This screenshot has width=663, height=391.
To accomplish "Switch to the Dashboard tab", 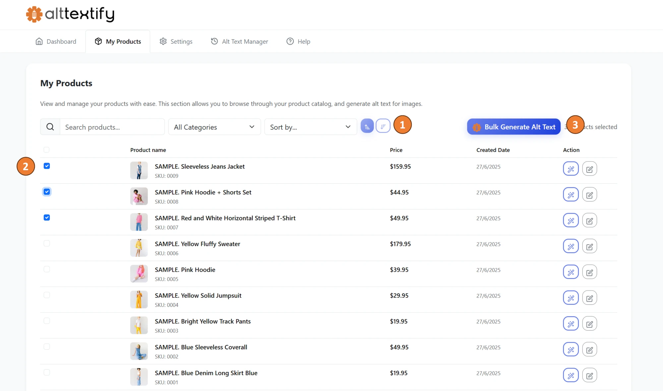I will [x=56, y=41].
